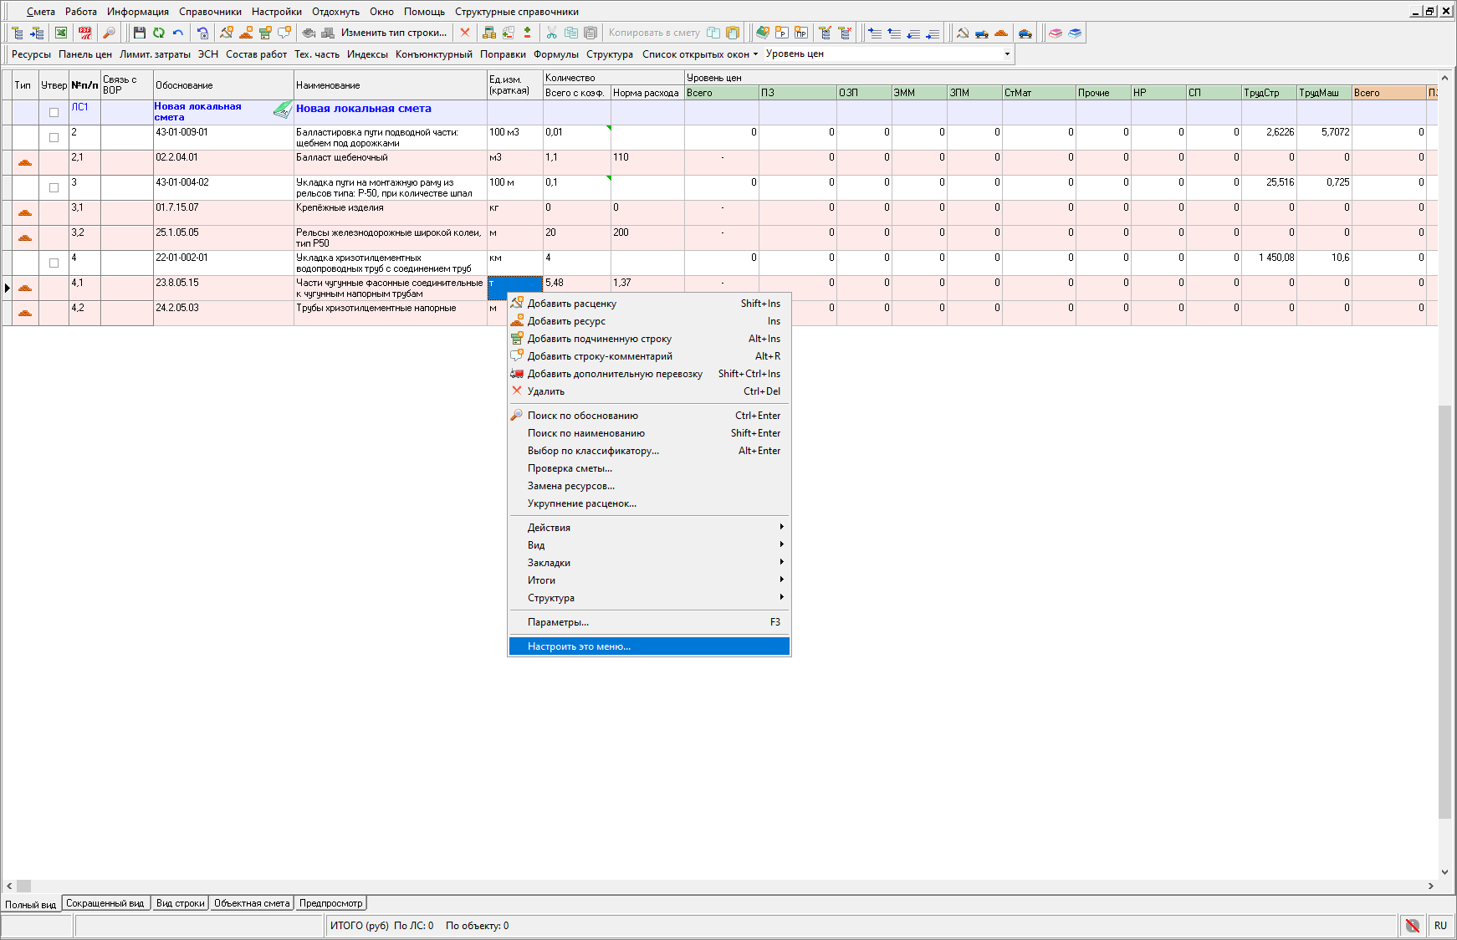Export the estimate to Excel
Viewport: 1457px width, 940px height.
tap(61, 33)
